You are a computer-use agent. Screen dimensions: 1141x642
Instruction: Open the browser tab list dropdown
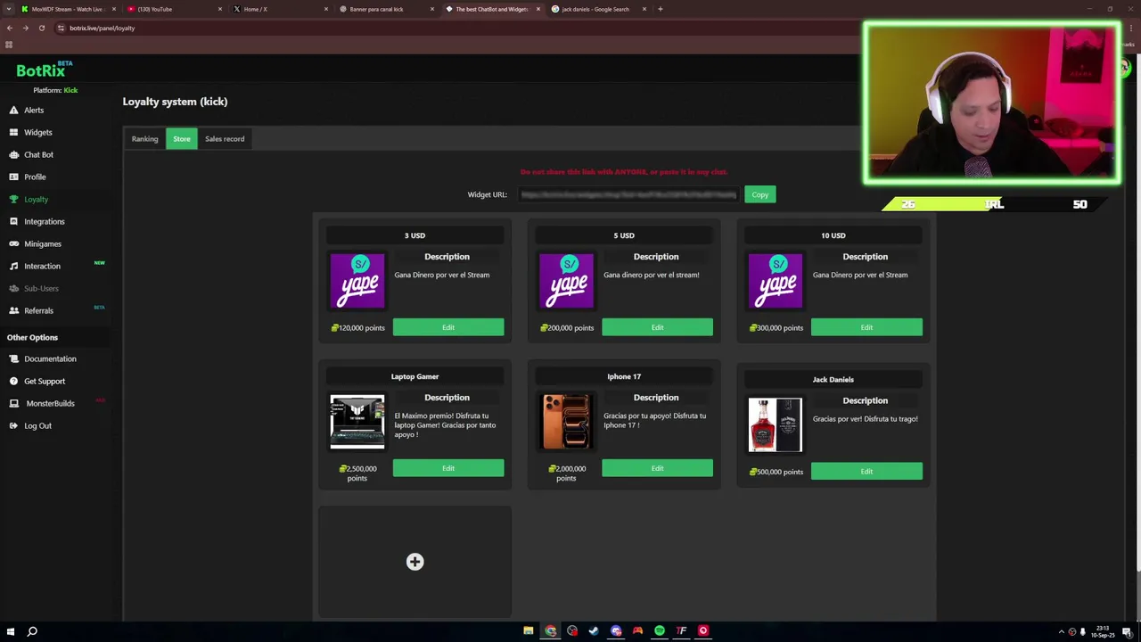click(x=10, y=9)
